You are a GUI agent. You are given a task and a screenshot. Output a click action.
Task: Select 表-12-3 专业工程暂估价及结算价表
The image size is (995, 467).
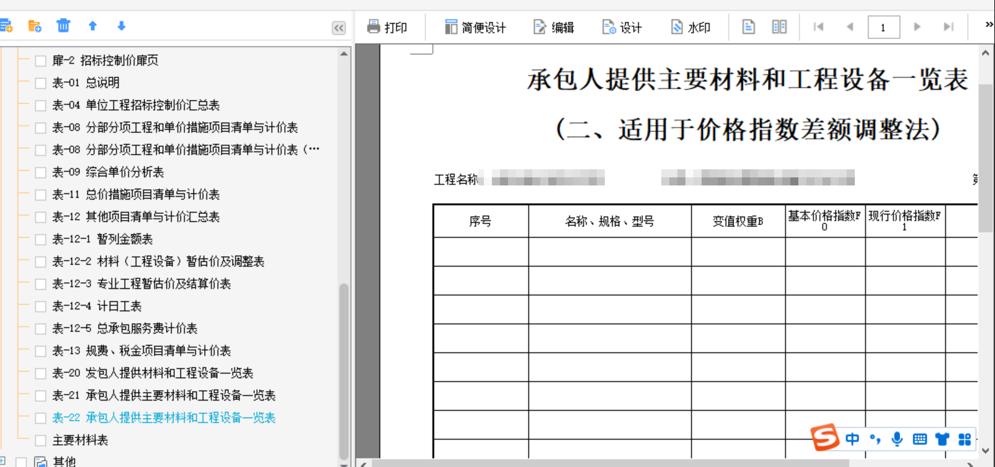click(141, 283)
